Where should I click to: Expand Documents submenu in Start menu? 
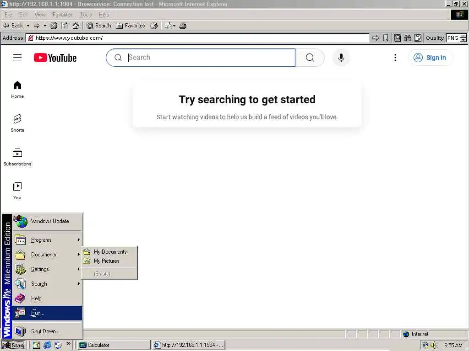point(47,255)
